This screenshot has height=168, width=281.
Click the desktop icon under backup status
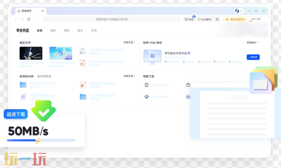pos(184,62)
